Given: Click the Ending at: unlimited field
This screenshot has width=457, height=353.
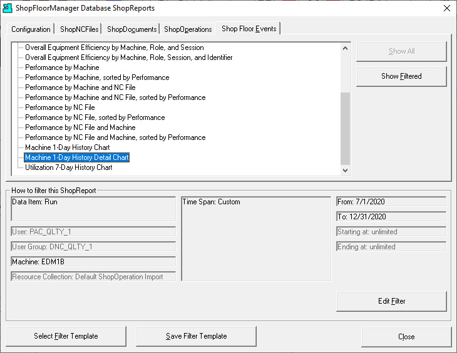Looking at the screenshot, I should click(x=391, y=247).
